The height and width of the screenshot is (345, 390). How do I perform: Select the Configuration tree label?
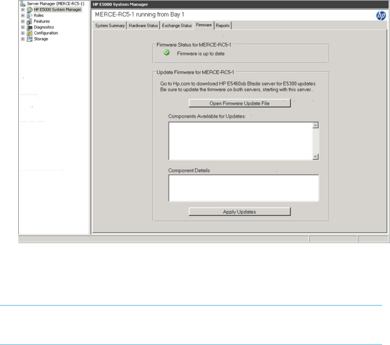point(46,33)
